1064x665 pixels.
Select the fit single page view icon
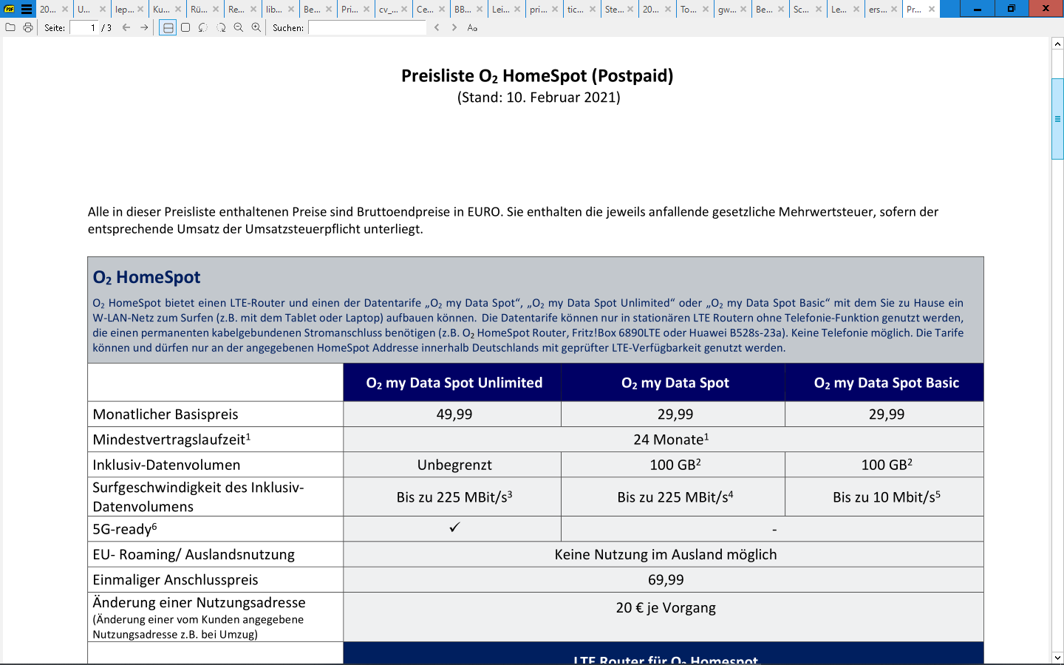click(x=185, y=27)
